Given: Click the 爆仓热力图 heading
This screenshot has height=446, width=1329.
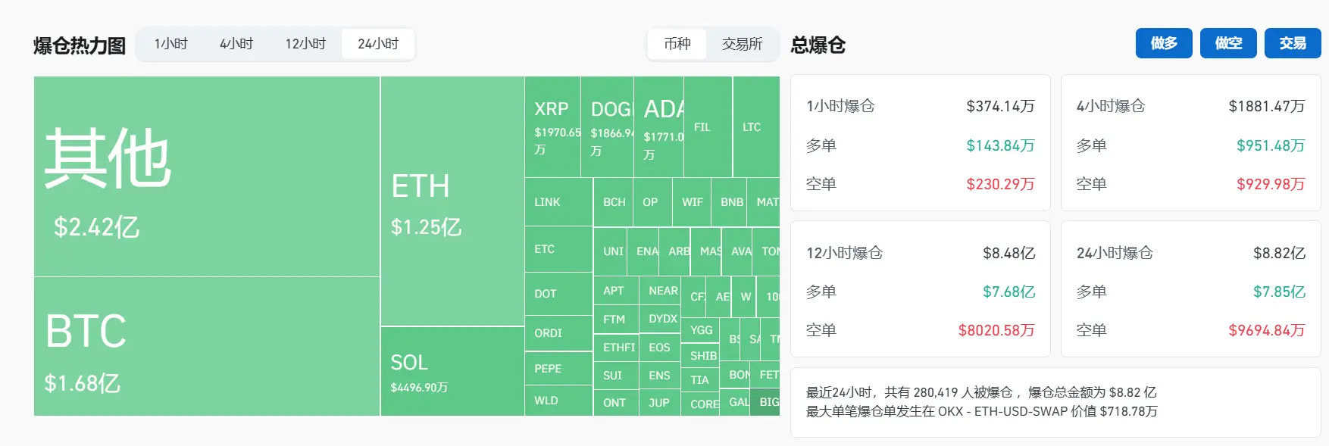Looking at the screenshot, I should (x=80, y=45).
